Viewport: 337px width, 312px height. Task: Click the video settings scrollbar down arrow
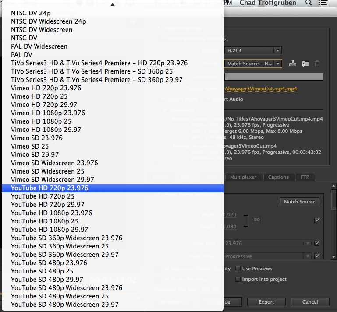tap(333, 257)
